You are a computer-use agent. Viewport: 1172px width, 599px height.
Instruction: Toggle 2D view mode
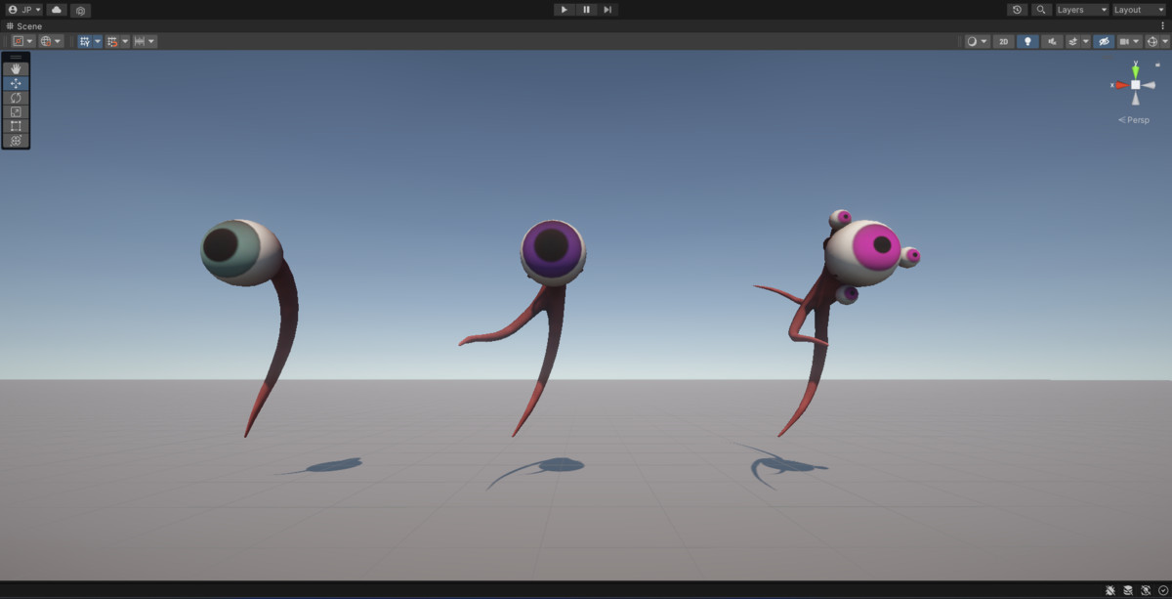pos(1003,42)
